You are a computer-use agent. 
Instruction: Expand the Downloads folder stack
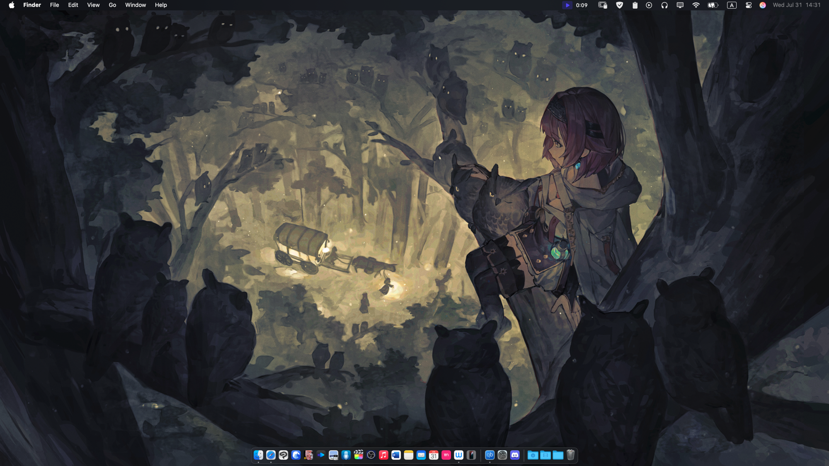point(533,455)
